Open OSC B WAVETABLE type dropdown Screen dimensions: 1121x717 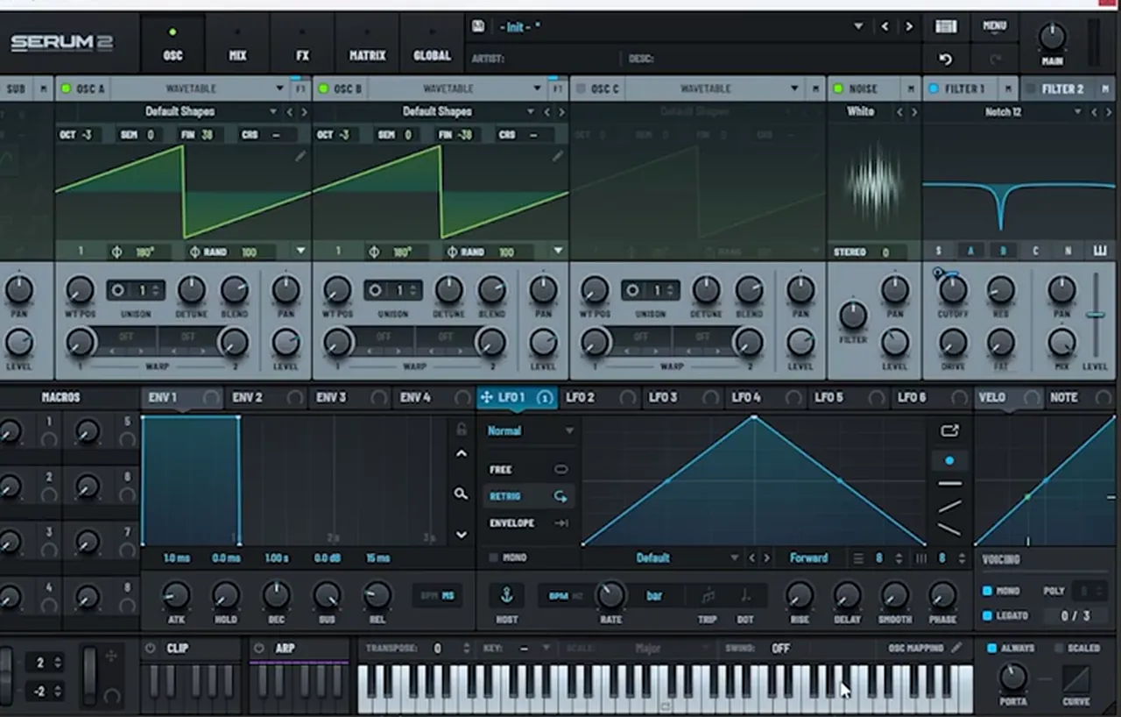coord(538,89)
